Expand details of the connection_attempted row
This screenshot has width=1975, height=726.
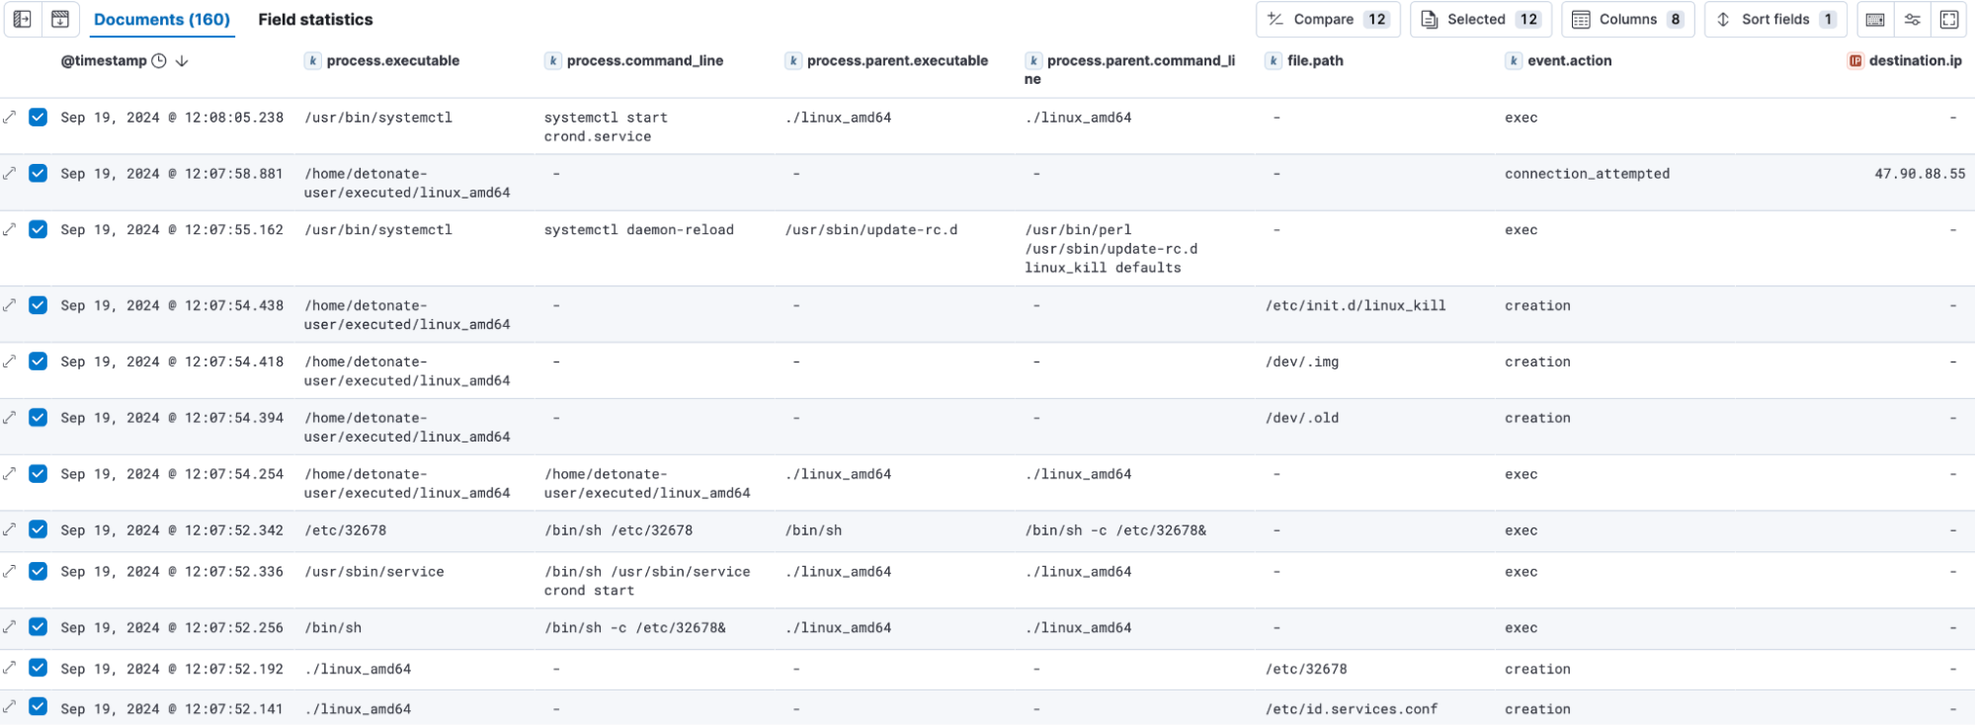[10, 174]
